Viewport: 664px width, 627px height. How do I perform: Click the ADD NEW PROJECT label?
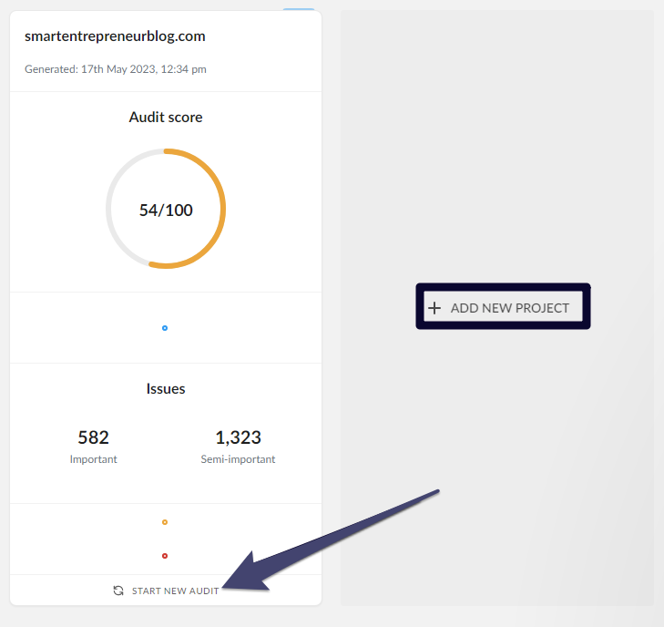click(x=510, y=308)
